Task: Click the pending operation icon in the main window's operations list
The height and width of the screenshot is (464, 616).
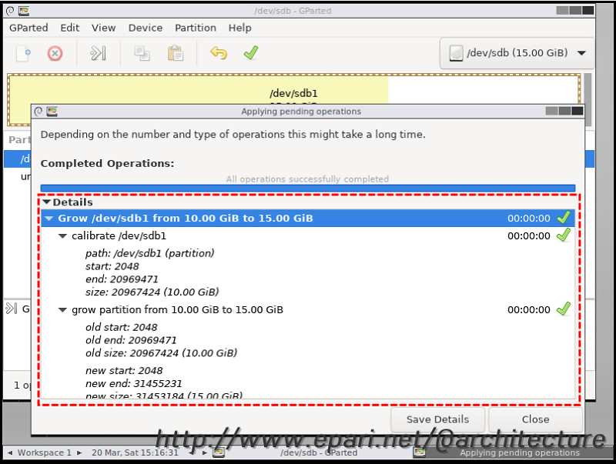Action: [x=12, y=309]
